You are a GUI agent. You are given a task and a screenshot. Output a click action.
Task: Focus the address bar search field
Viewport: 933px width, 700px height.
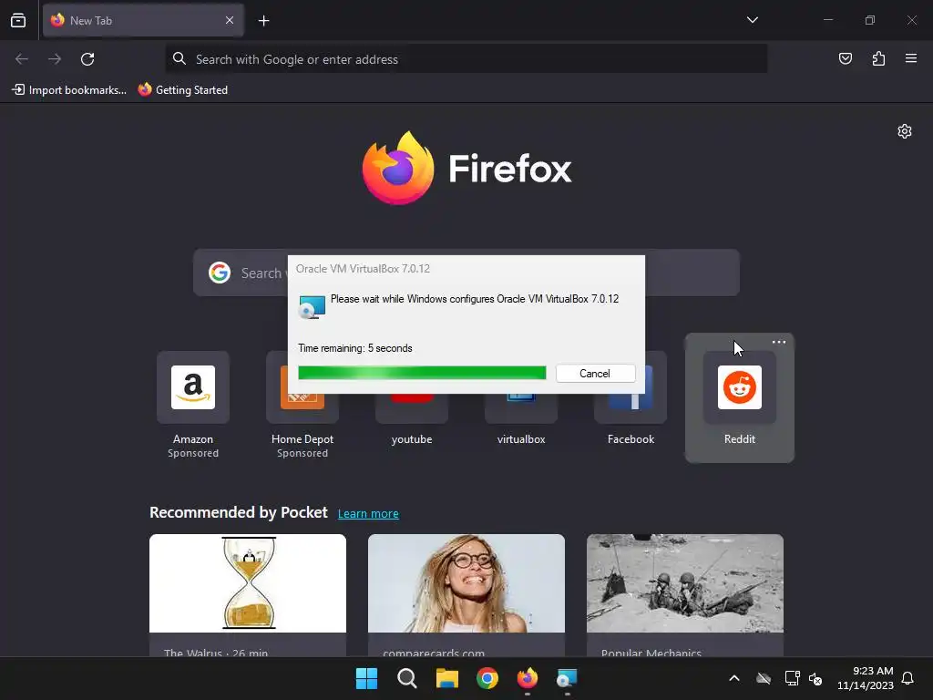point(466,59)
